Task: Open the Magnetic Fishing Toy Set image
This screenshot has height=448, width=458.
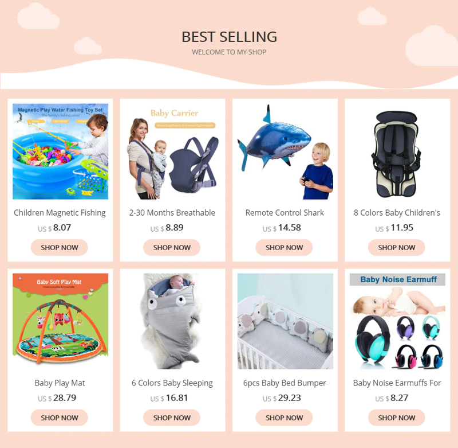Action: (x=60, y=151)
